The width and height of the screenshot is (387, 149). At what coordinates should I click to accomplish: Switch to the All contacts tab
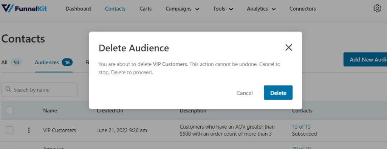click(x=12, y=62)
